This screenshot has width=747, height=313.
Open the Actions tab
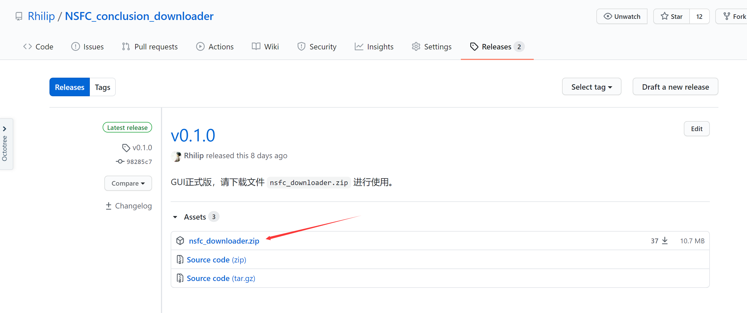pyautogui.click(x=215, y=47)
